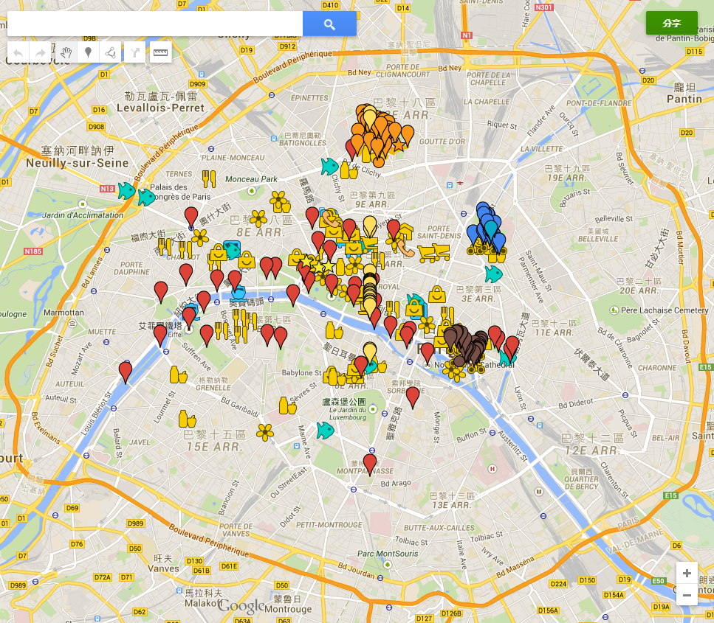Click the bottle marker near Sèvres St
This screenshot has width=714, height=623.
(287, 406)
